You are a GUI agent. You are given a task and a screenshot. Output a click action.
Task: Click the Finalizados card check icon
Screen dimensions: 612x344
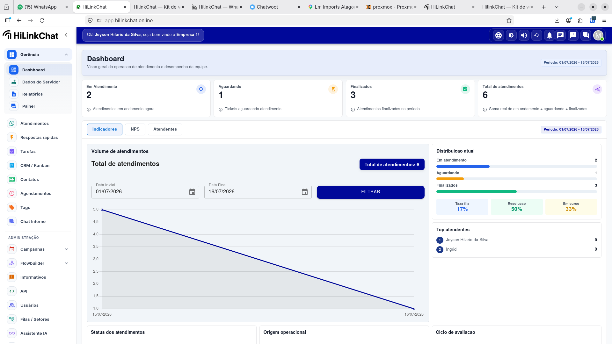tap(465, 89)
